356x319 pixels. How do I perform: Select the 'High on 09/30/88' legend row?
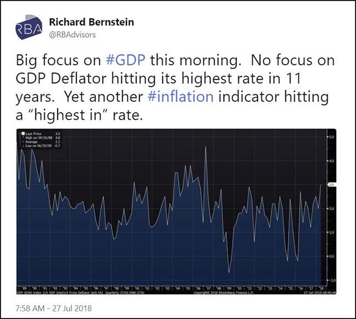(37, 138)
